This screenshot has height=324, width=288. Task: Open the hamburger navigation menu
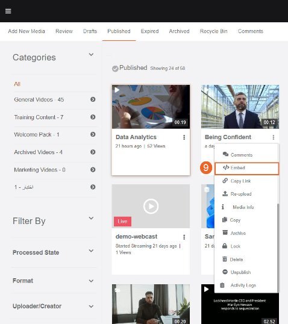[8, 11]
